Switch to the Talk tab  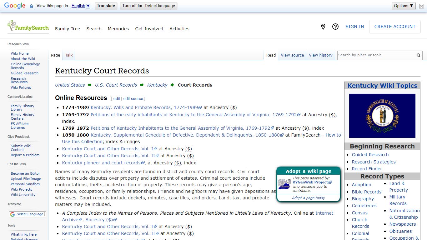pos(69,55)
